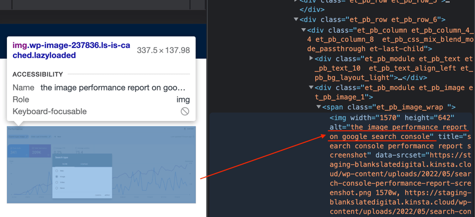Expand the et_pb_text_10 div node
Viewport: 475px width, 217px height.
pos(311,58)
